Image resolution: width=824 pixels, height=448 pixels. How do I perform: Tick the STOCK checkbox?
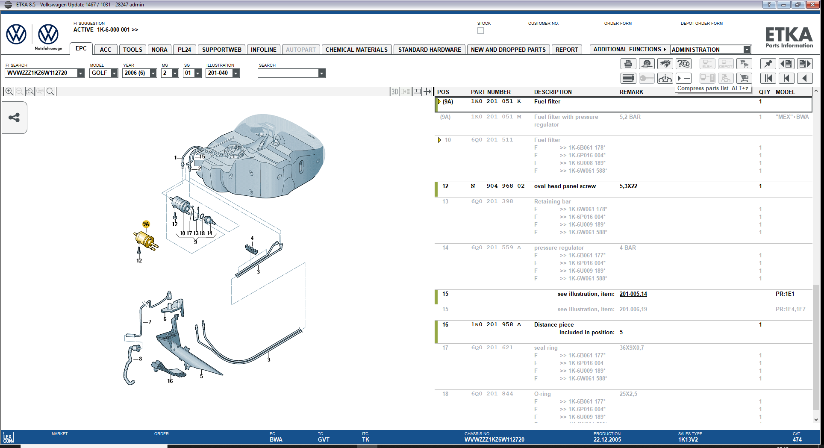point(481,31)
